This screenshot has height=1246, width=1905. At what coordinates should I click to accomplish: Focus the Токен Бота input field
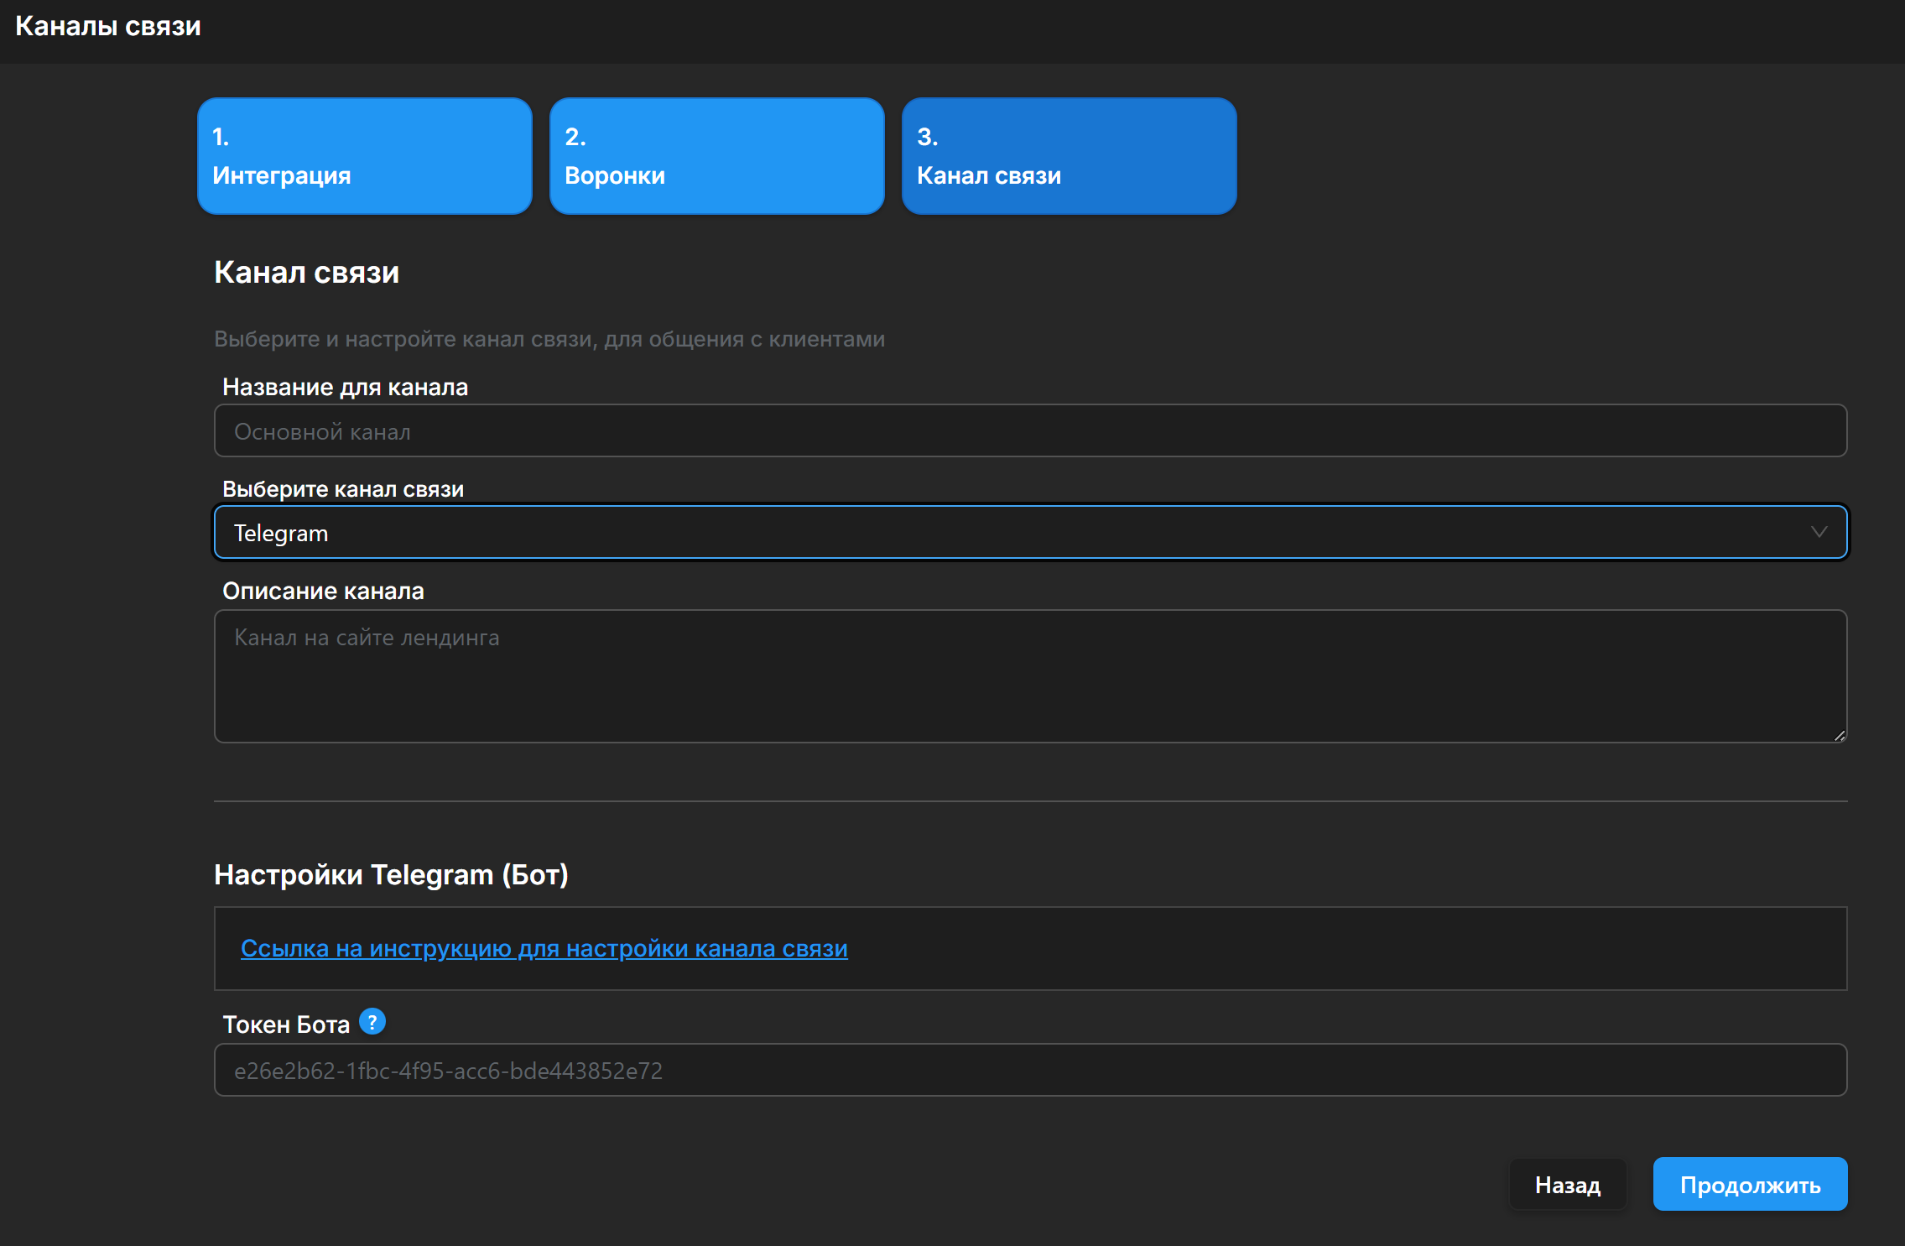pyautogui.click(x=1030, y=1070)
